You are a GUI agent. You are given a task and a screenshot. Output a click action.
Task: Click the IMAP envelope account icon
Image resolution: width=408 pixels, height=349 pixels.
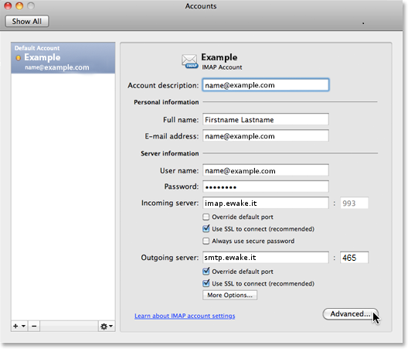(189, 61)
